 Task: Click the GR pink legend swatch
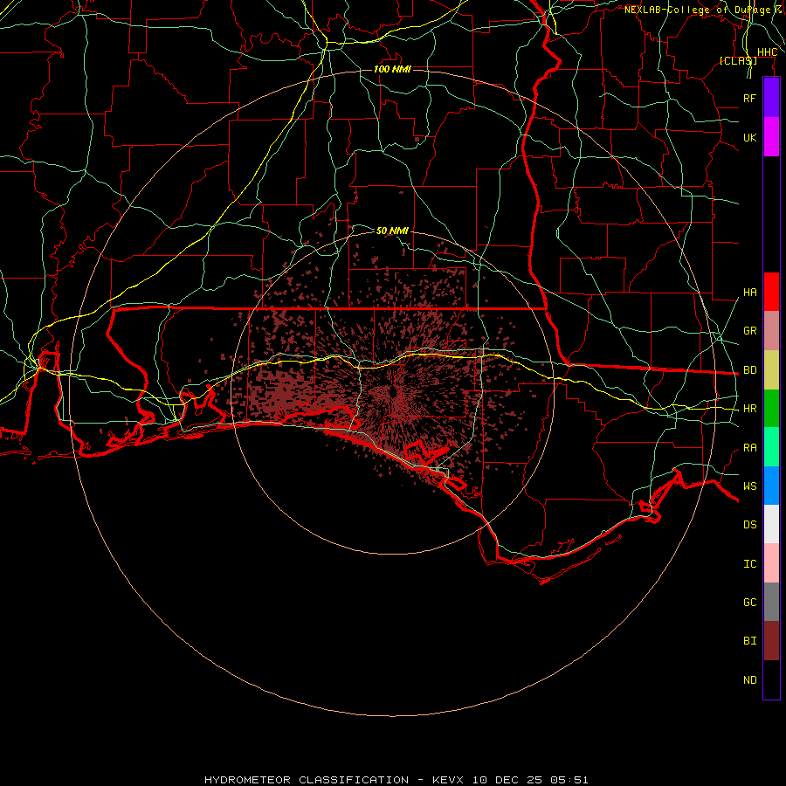tap(771, 330)
